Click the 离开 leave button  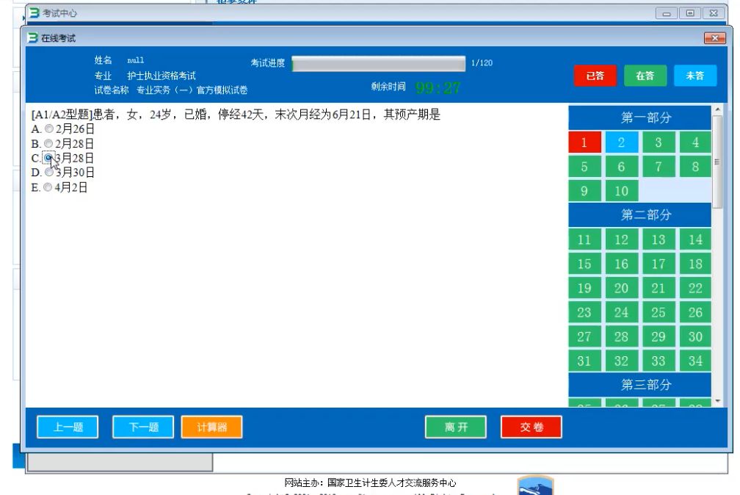[455, 427]
